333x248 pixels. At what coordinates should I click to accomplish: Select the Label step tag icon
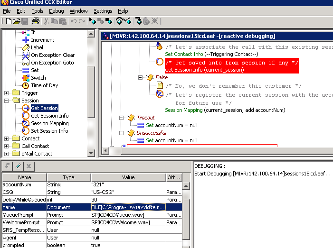click(26, 47)
